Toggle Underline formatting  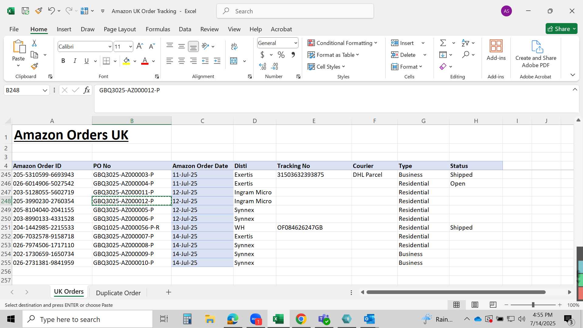(x=87, y=61)
